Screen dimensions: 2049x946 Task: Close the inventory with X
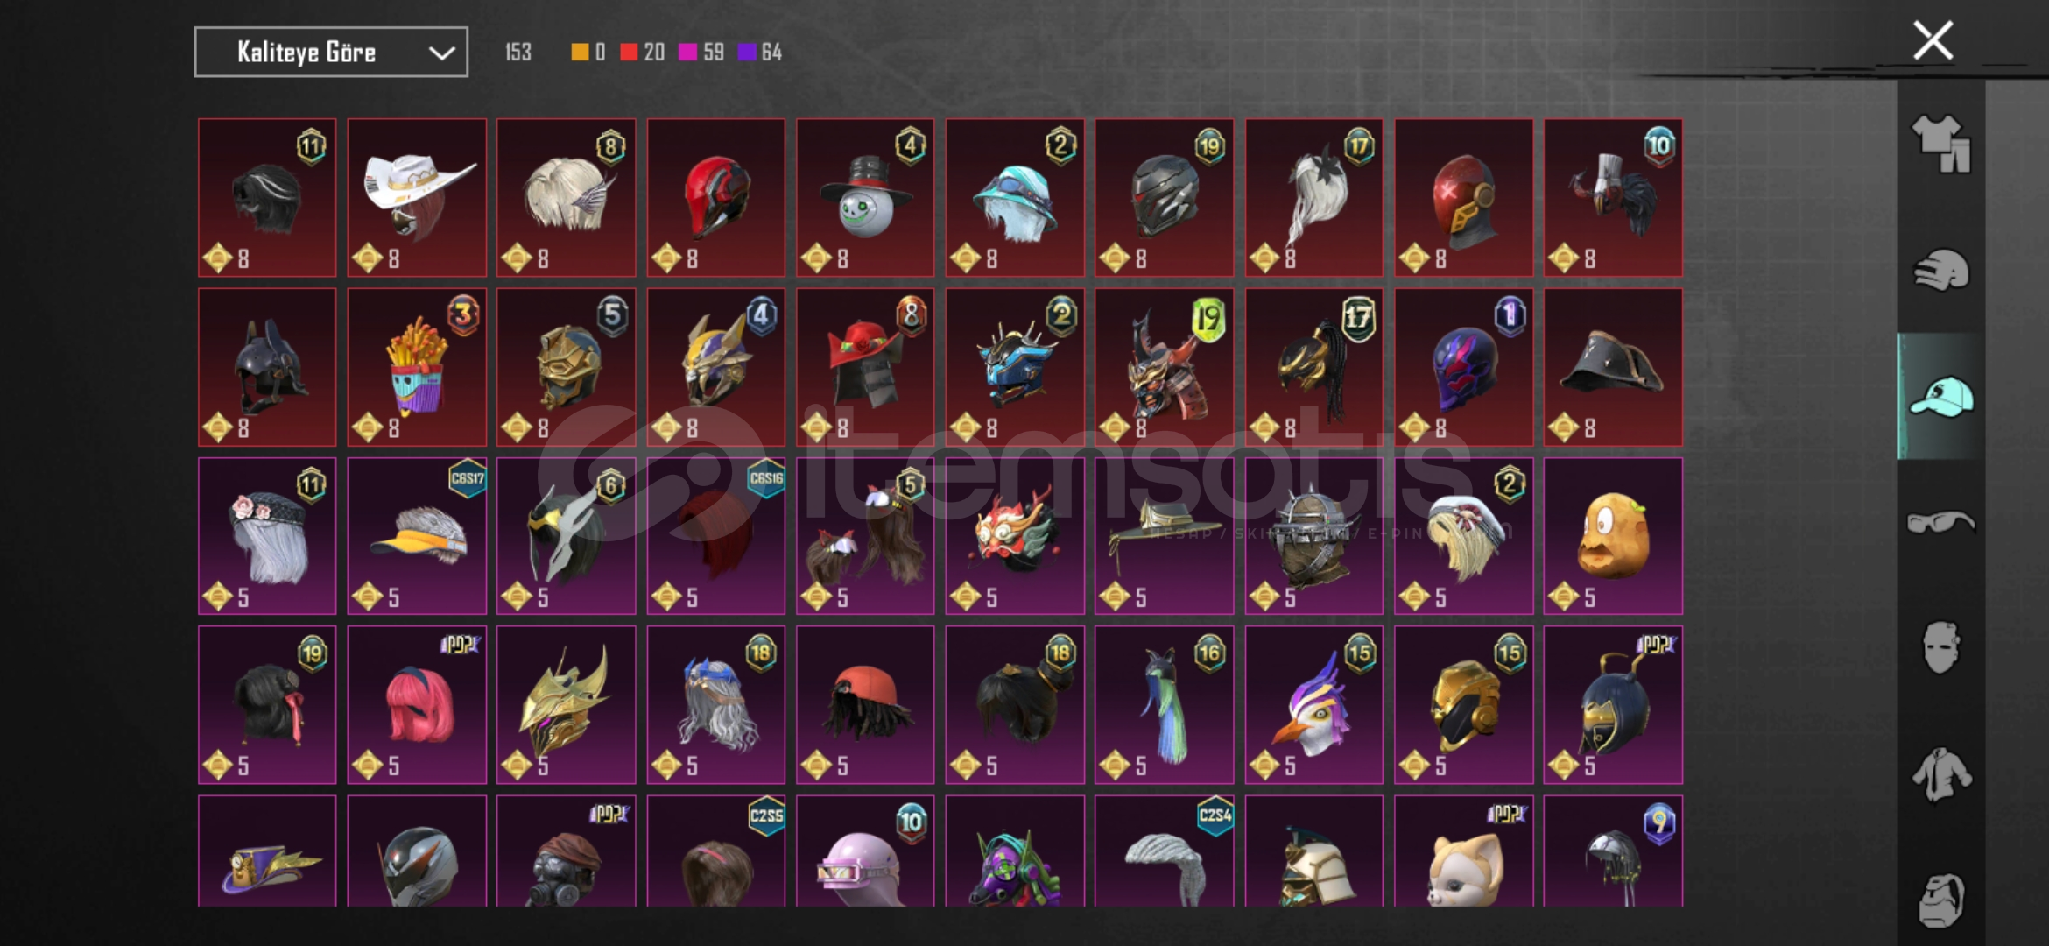pyautogui.click(x=1933, y=40)
